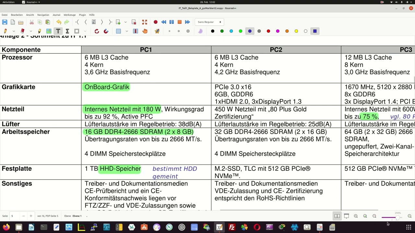Open the Ebene 1 layer dropdown
This screenshot has height=233, width=415.
coord(79,216)
